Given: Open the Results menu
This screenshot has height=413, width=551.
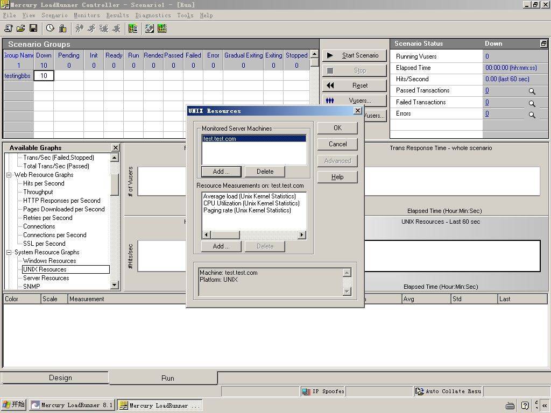Looking at the screenshot, I should click(117, 16).
